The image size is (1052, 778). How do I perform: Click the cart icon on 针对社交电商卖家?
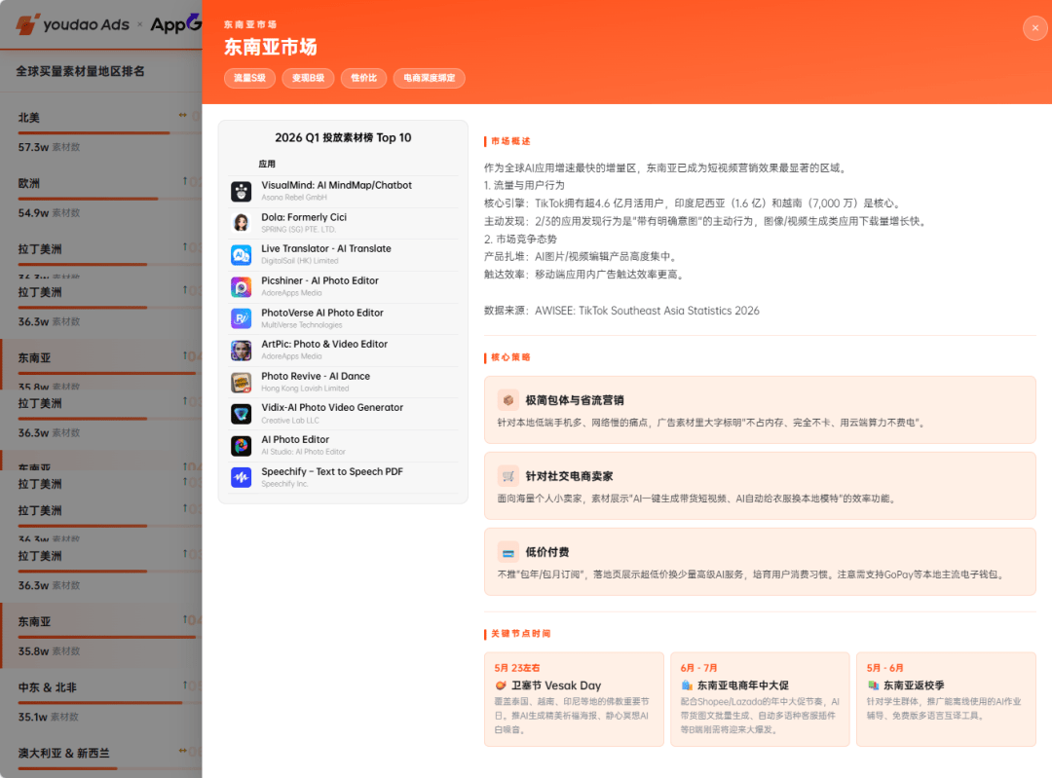(507, 476)
